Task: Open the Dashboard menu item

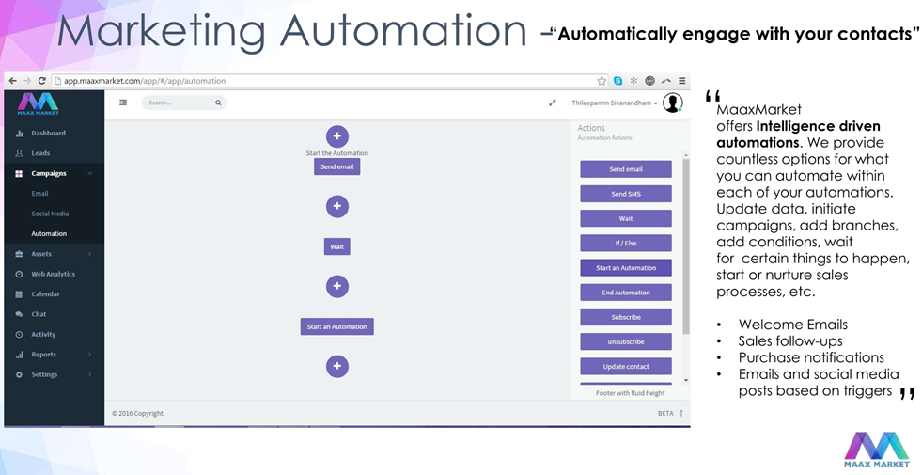Action: (48, 133)
